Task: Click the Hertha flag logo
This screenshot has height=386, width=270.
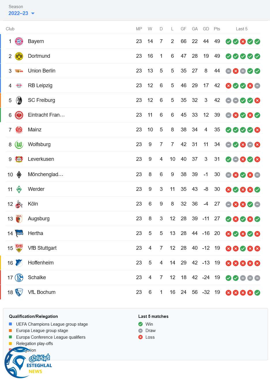Action: point(19,233)
